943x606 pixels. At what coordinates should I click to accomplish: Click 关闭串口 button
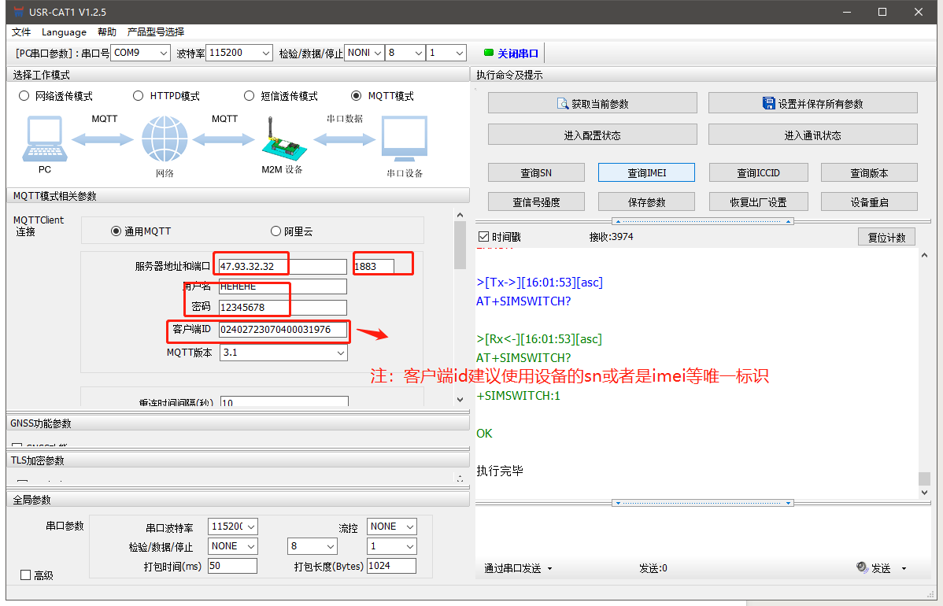point(518,54)
